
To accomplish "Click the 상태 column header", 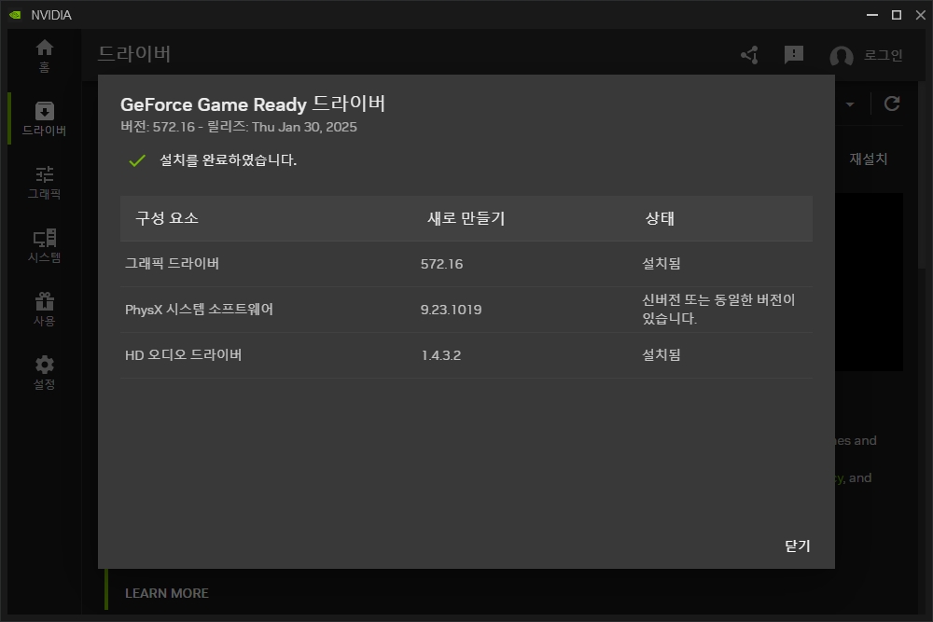I will (660, 218).
